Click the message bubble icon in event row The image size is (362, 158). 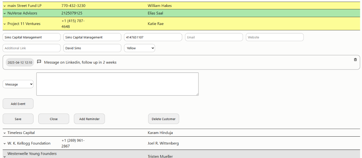point(39,62)
